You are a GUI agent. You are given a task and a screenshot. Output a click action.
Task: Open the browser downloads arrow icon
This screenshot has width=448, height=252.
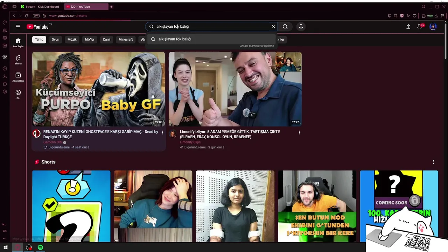click(x=436, y=16)
